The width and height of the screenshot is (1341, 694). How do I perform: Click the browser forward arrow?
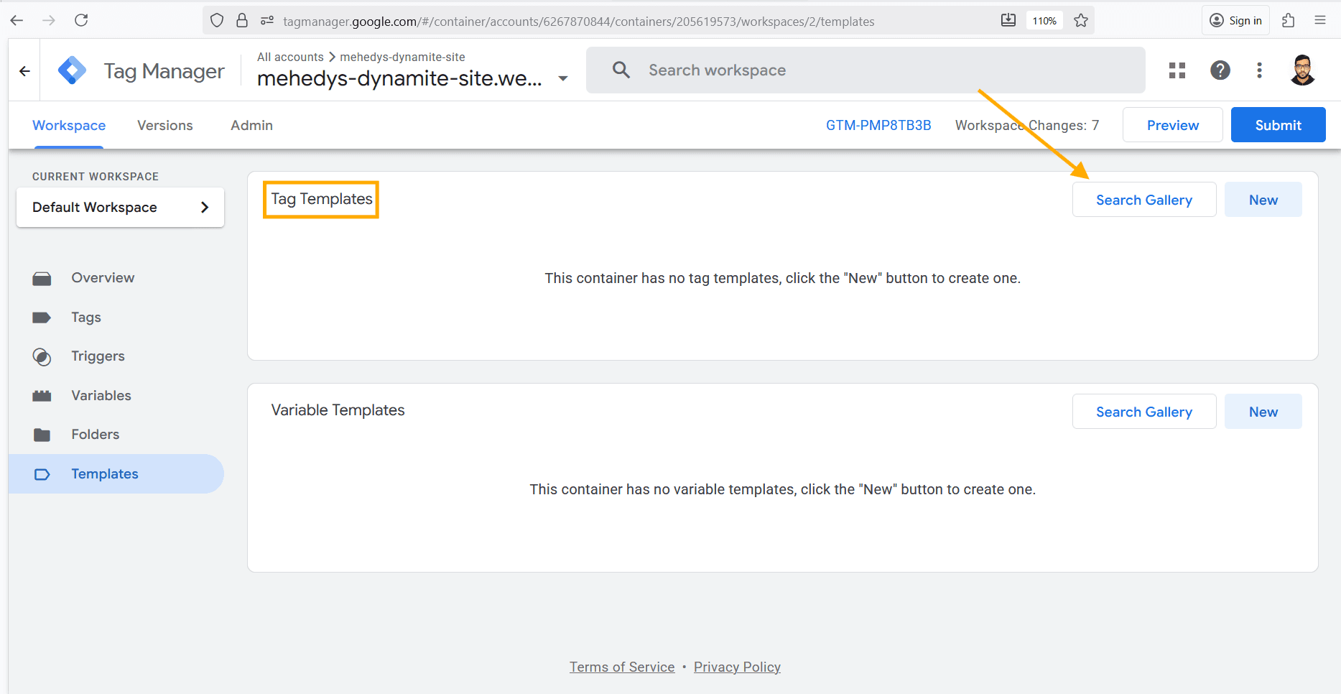click(x=49, y=20)
